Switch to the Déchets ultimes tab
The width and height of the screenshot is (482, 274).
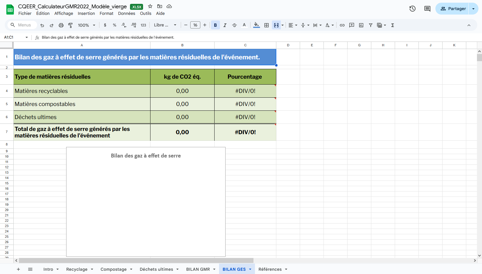click(x=156, y=269)
